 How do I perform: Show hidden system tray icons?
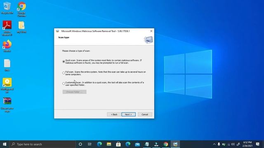tap(214, 144)
